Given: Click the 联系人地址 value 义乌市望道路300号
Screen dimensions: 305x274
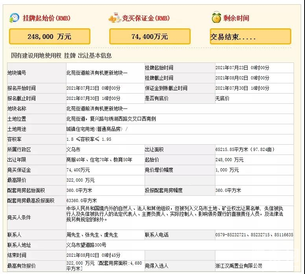Looking at the screenshot, I should tap(86, 245).
